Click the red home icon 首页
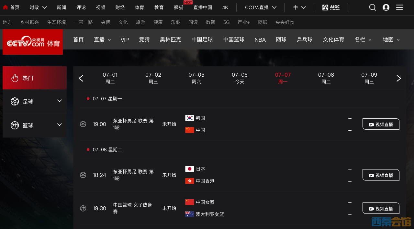The height and width of the screenshot is (229, 414). [6, 7]
